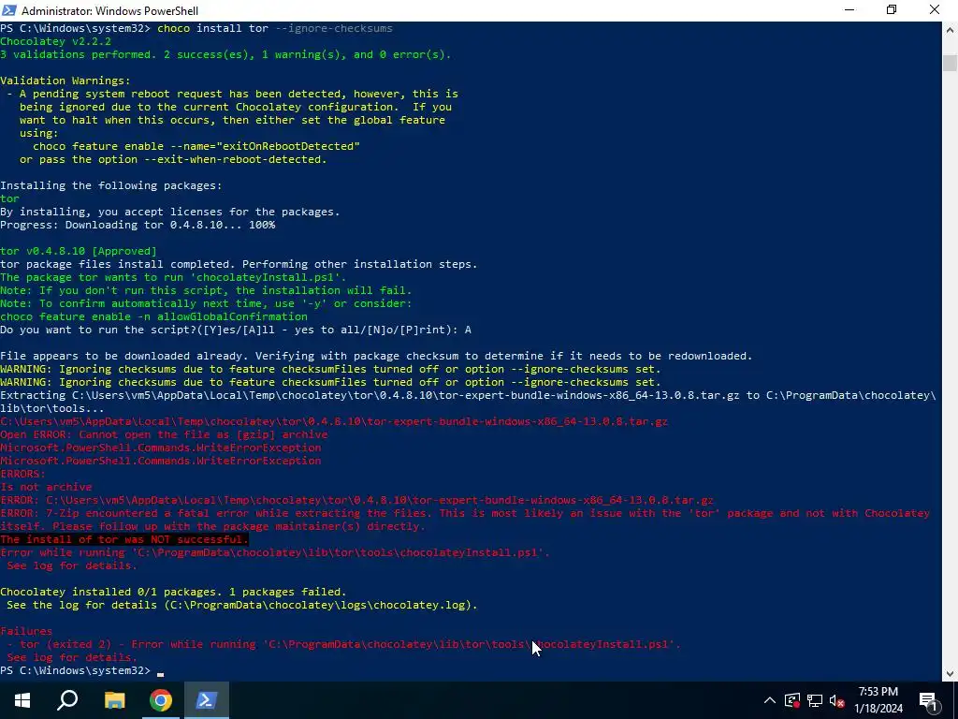The image size is (958, 719).
Task: Click the red 'Failures' heading
Action: pyautogui.click(x=26, y=631)
